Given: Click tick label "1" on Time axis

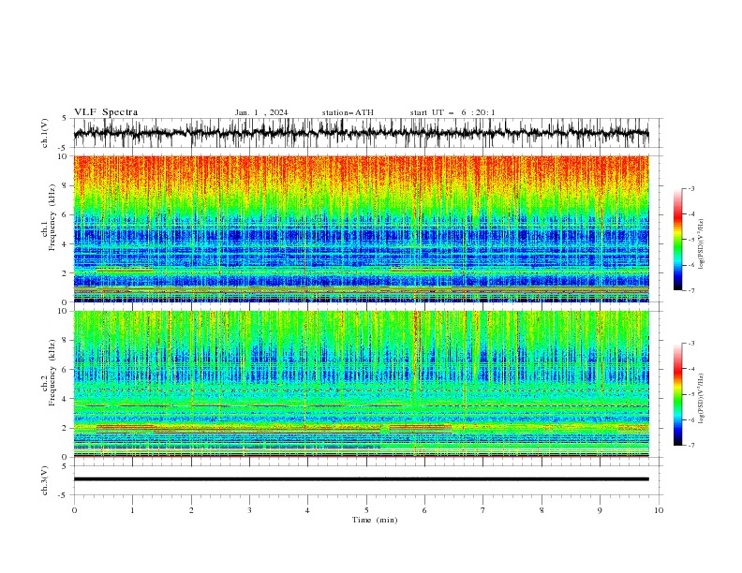Looking at the screenshot, I should (132, 510).
